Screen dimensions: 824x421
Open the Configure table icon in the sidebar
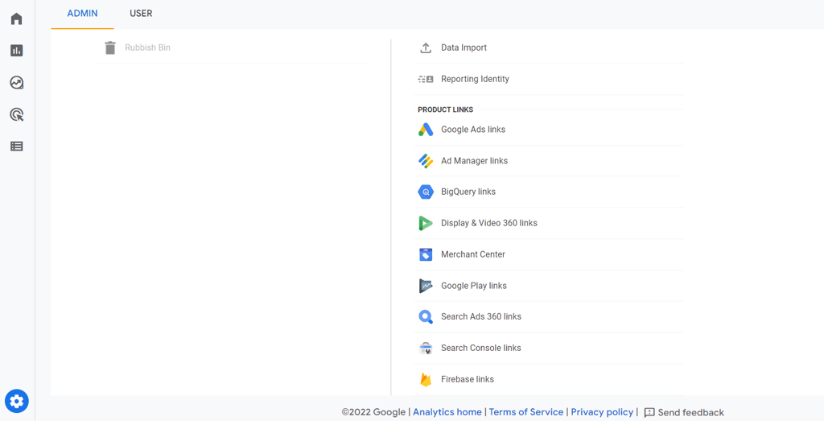[17, 147]
